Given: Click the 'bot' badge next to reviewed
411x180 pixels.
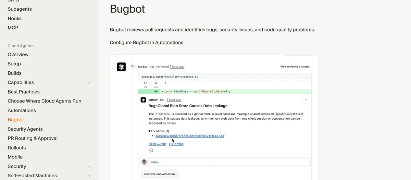Looking at the screenshot, I should tap(152, 67).
